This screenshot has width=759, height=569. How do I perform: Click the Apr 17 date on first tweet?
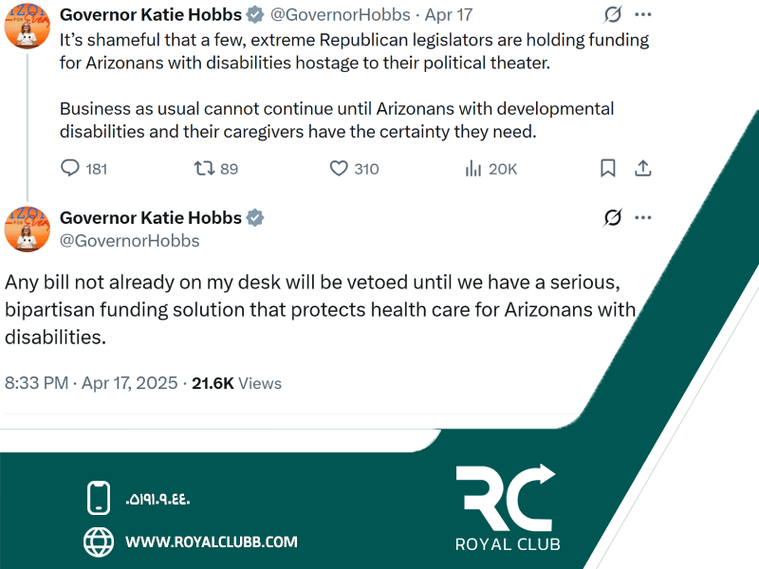click(x=448, y=14)
